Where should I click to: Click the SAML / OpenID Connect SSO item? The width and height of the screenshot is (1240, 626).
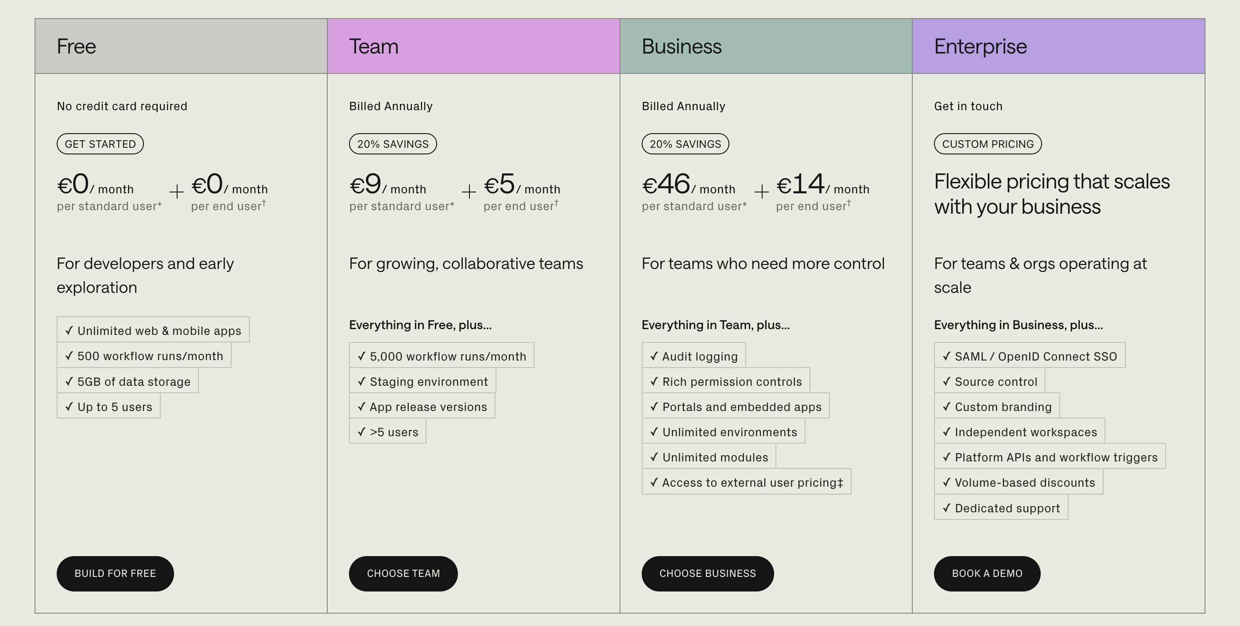click(x=1029, y=356)
